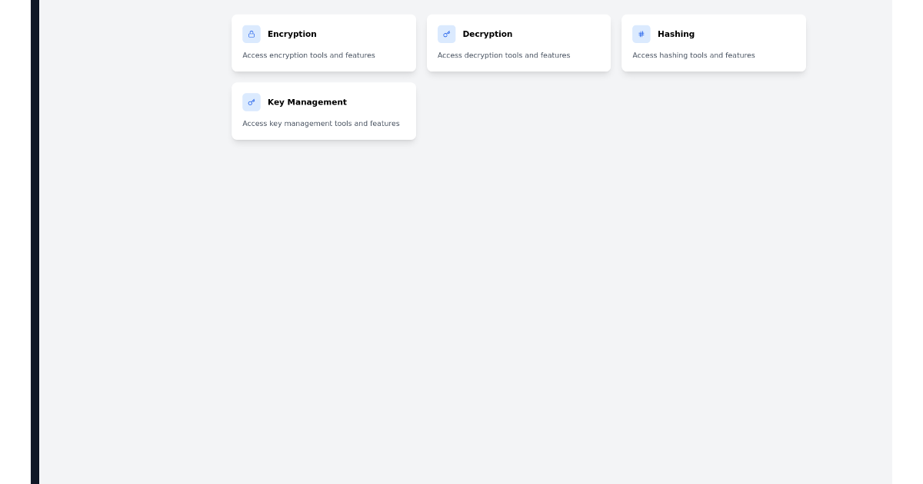Click the key icon on Key Management card
The image size is (923, 484).
point(252,102)
